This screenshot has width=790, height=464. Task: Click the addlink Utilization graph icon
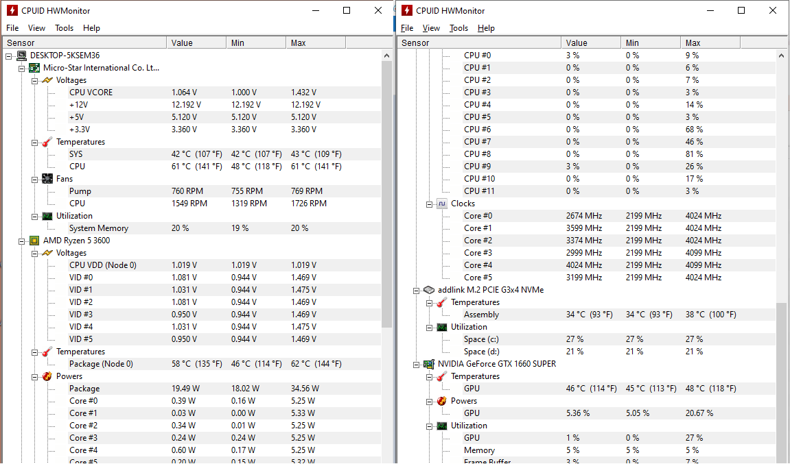[442, 327]
